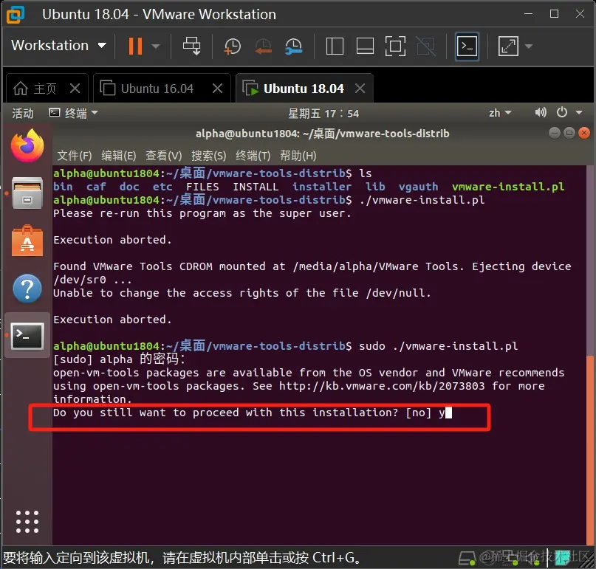Open the 活动 Activities overview

tap(23, 113)
